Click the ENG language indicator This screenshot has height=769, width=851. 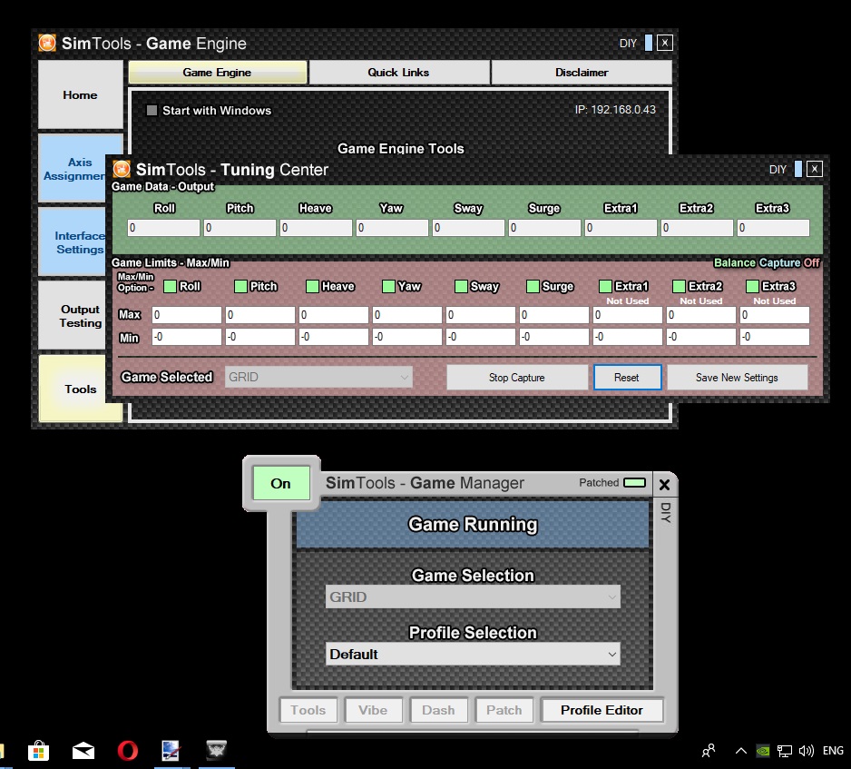833,751
